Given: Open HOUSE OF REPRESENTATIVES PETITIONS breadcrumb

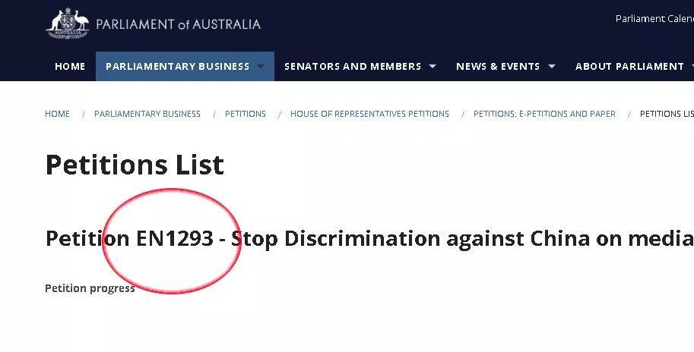Looking at the screenshot, I should point(369,114).
